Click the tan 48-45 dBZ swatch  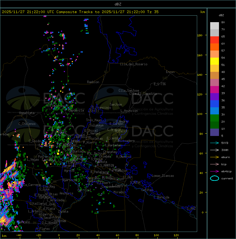[x=214, y=76]
